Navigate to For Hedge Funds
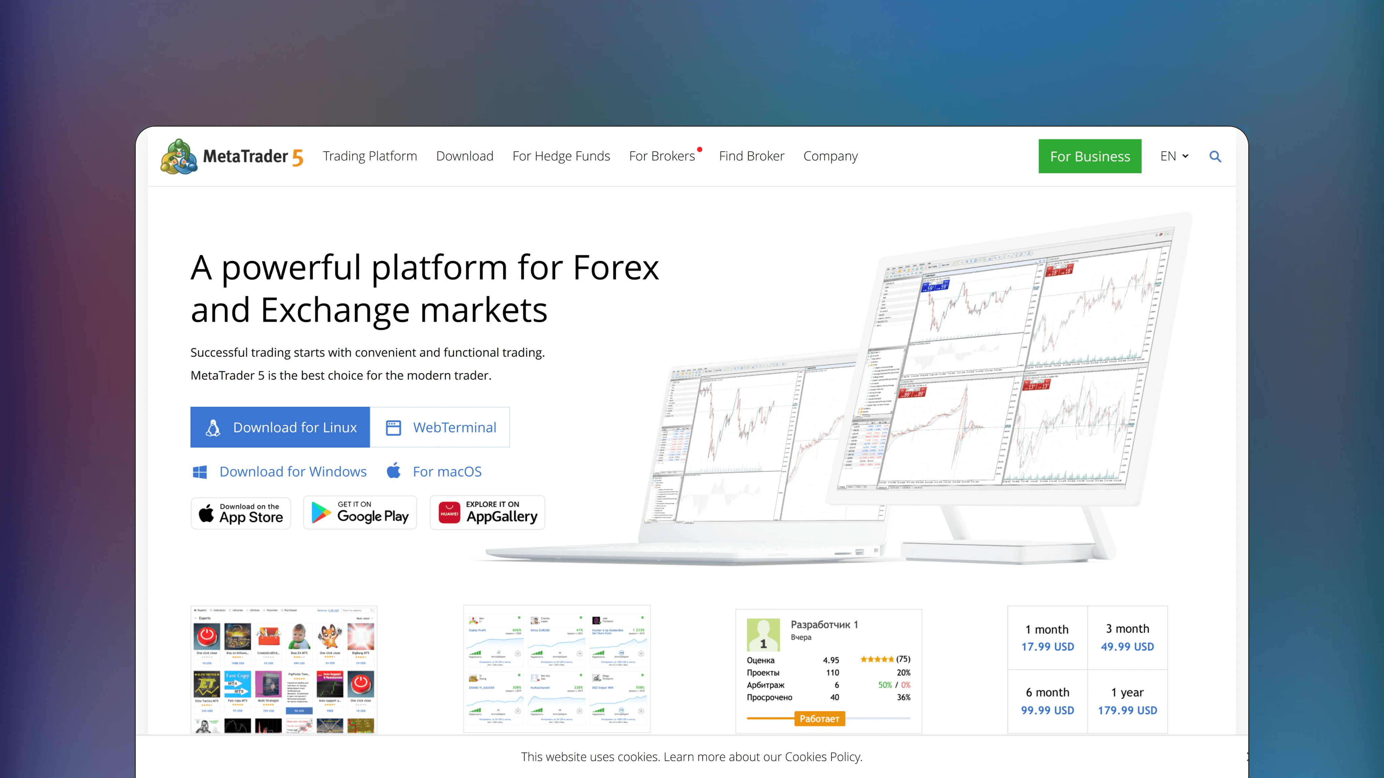The width and height of the screenshot is (1384, 778). (561, 156)
